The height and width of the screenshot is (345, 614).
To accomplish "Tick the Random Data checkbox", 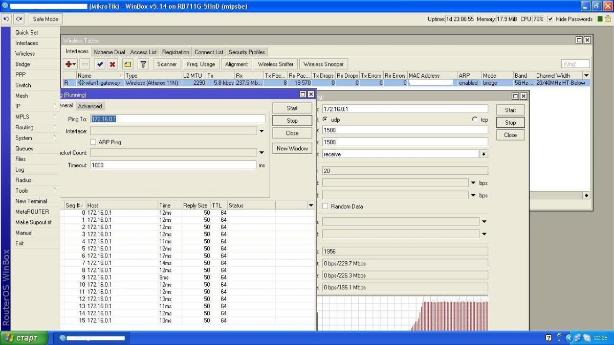I will click(x=325, y=206).
